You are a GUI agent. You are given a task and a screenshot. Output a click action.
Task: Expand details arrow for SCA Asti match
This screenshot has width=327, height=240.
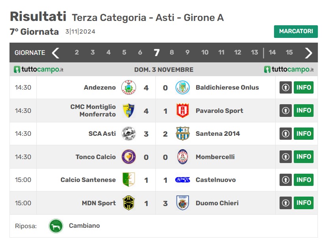285,133
